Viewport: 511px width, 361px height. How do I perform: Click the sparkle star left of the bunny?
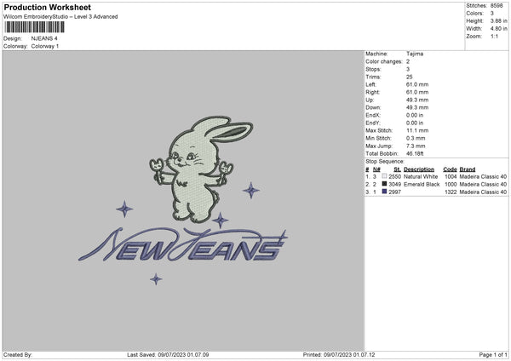pos(124,209)
